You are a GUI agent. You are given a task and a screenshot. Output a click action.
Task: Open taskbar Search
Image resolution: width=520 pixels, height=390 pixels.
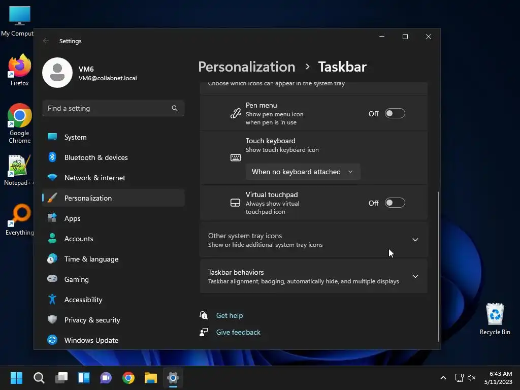[x=39, y=378]
